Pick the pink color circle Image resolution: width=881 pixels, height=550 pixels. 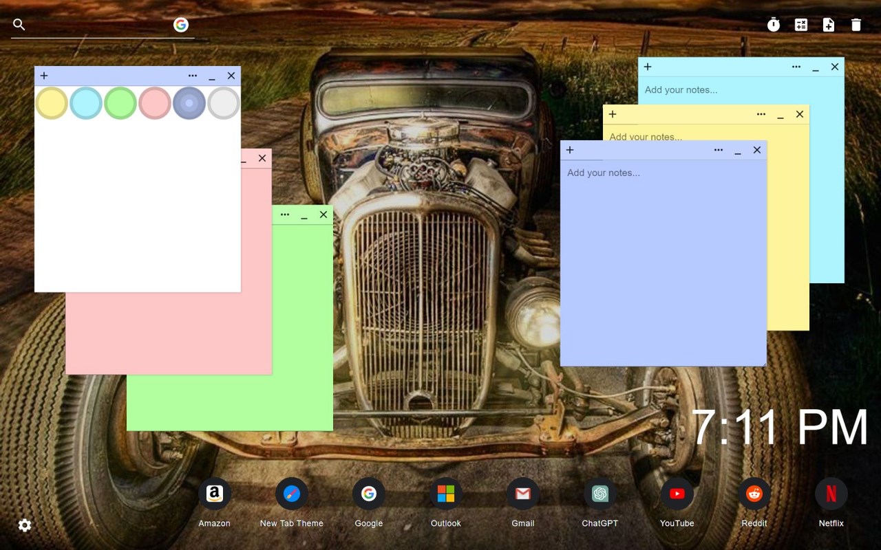tap(155, 103)
